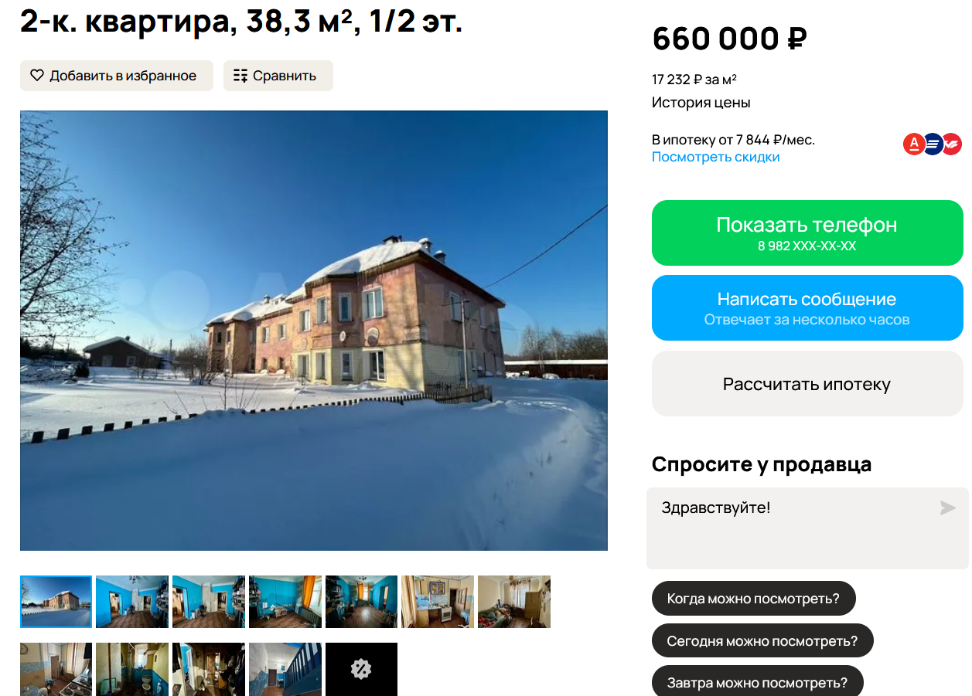Screen dimensions: 972x696
Task: Click the Написать сообщение blue button
Action: [x=807, y=307]
